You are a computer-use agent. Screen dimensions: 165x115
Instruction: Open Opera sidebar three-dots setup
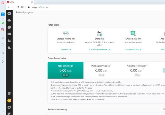(3, 112)
